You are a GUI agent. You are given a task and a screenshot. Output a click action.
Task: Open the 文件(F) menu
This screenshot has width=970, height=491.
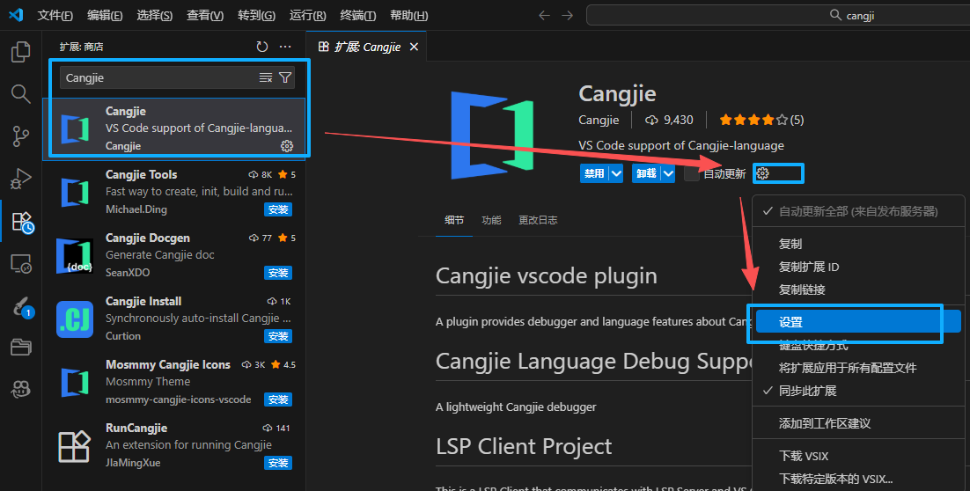(x=55, y=16)
